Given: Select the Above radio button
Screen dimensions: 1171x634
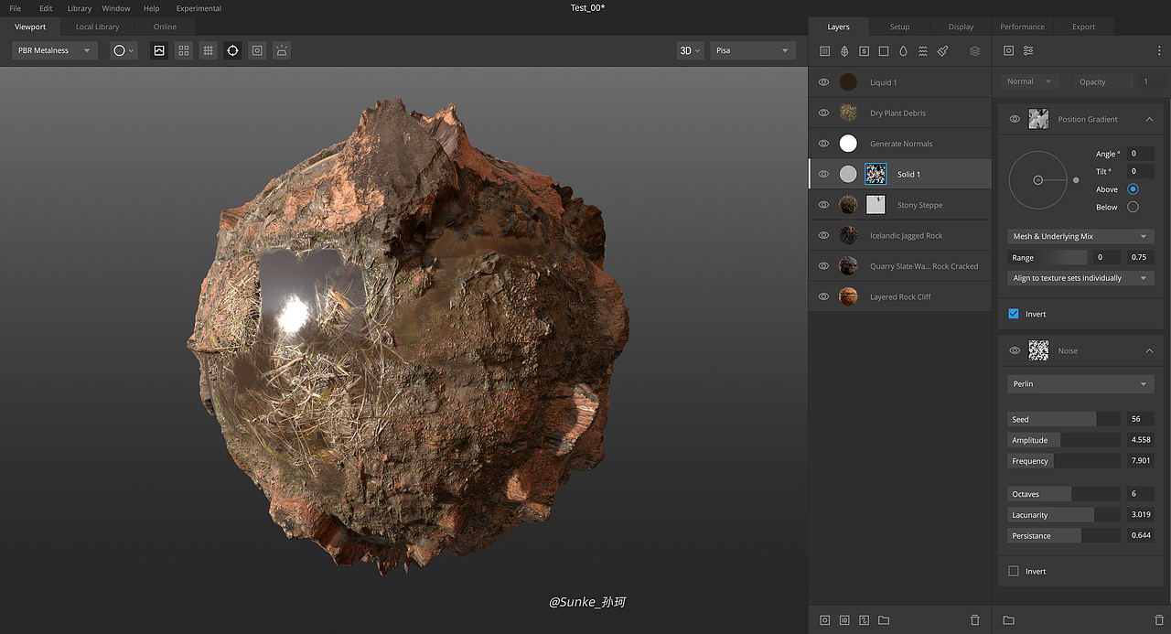Looking at the screenshot, I should click(1133, 189).
